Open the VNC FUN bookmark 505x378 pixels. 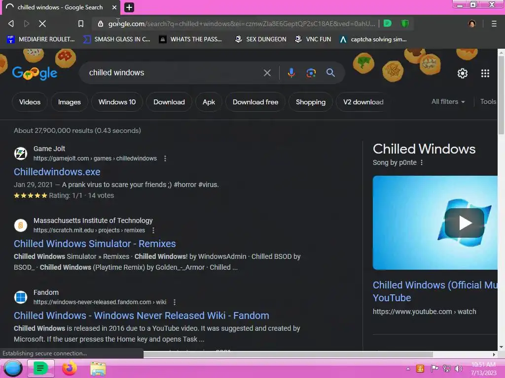[x=313, y=39]
